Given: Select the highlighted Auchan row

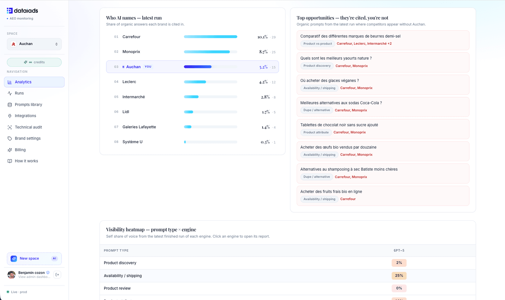Looking at the screenshot, I should (x=193, y=67).
